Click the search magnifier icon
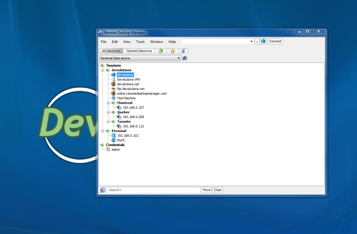Viewport: 357px width, 234px height. pyautogui.click(x=103, y=190)
